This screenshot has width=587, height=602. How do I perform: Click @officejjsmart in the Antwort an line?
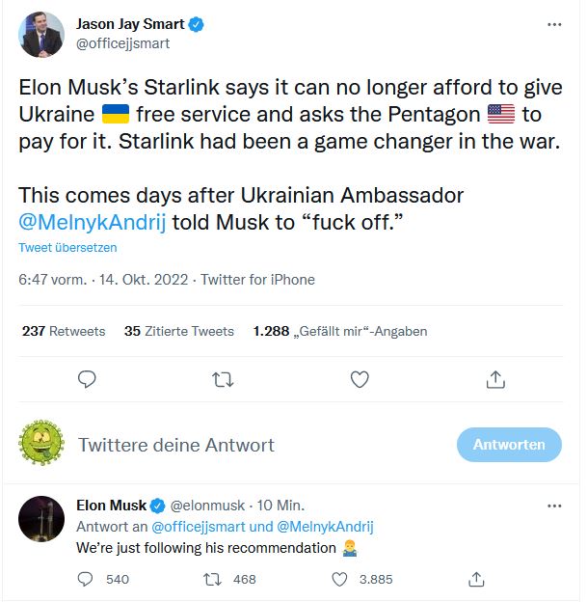[193, 527]
